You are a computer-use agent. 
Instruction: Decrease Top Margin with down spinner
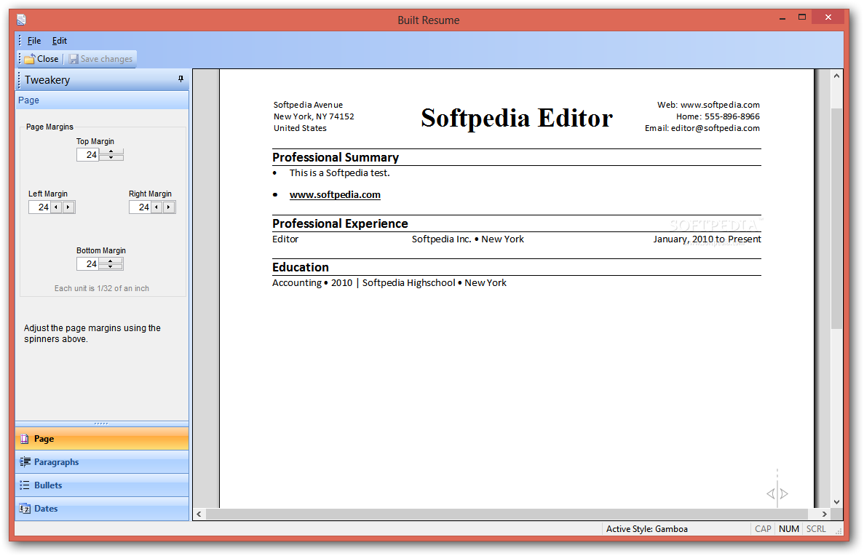(111, 158)
